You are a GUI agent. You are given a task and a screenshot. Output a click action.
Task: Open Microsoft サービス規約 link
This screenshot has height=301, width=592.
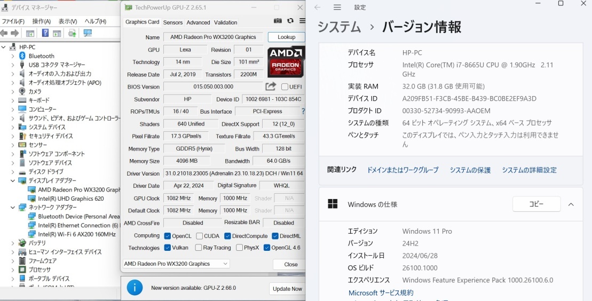tap(381, 292)
